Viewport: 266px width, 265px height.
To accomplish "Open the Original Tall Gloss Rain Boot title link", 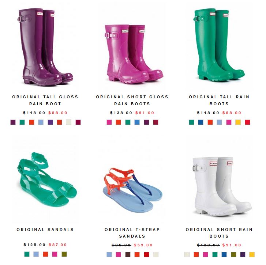I will click(45, 100).
